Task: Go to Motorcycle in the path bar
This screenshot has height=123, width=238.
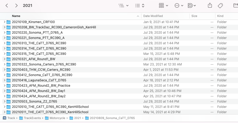Action: coord(57,118)
